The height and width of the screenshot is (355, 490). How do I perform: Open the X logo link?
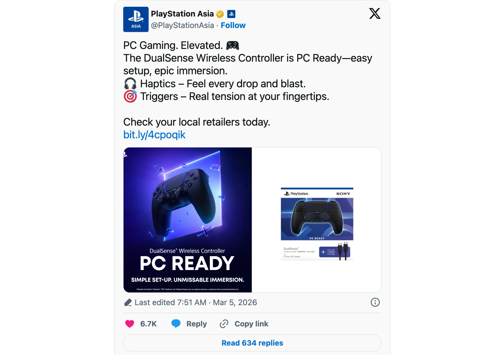(375, 14)
